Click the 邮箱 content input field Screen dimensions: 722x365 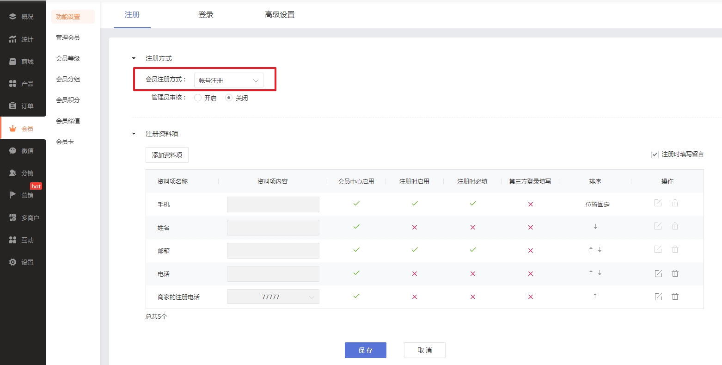pos(273,250)
